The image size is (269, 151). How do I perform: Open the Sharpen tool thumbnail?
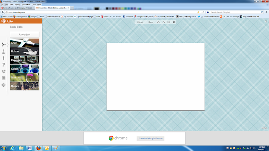pos(24,77)
